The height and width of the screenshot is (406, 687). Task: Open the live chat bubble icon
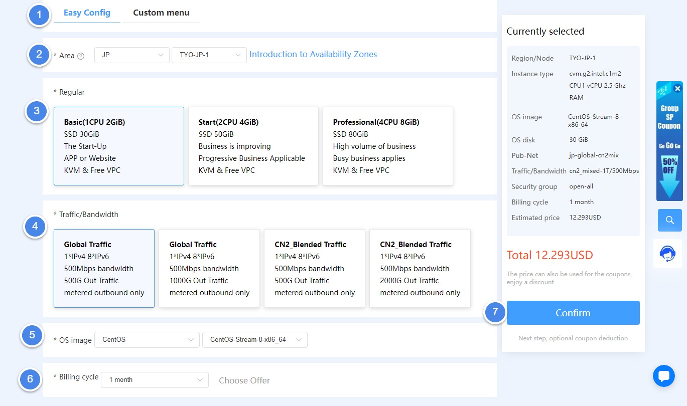pos(664,376)
